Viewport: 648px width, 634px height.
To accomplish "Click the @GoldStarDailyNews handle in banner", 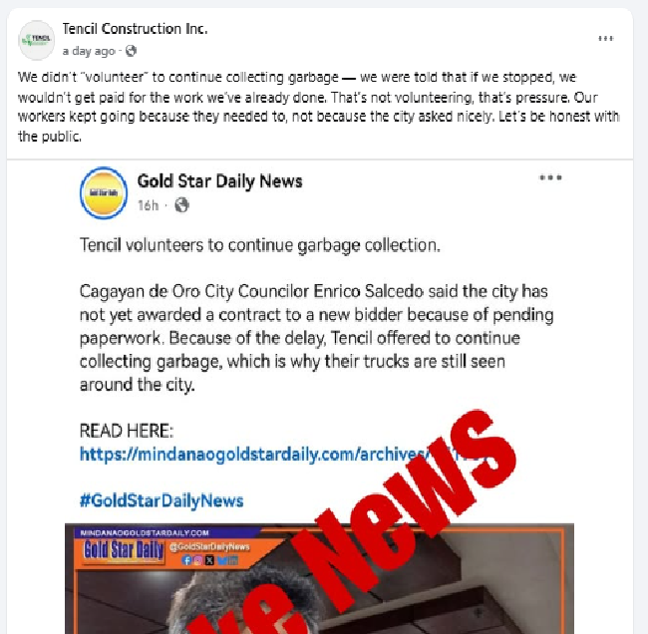I will pyautogui.click(x=209, y=546).
